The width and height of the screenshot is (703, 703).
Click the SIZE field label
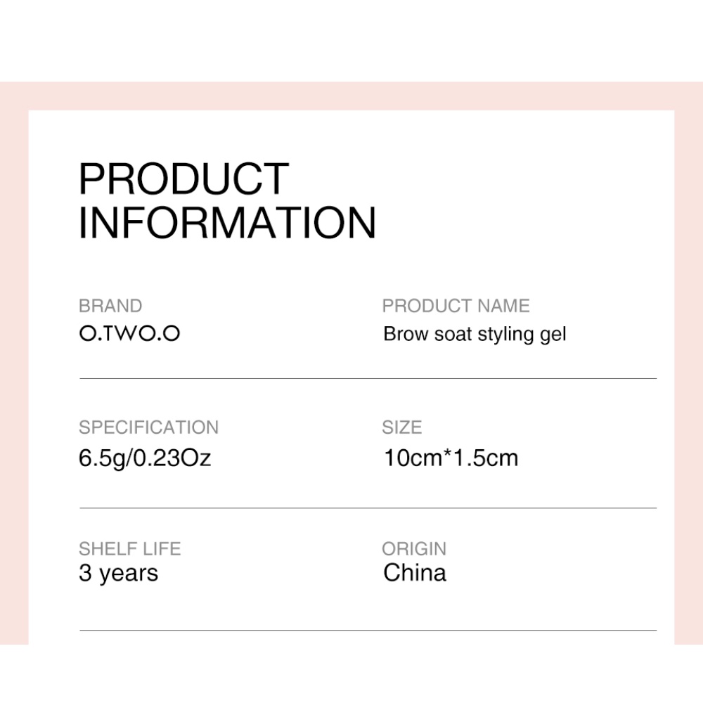[x=402, y=427]
